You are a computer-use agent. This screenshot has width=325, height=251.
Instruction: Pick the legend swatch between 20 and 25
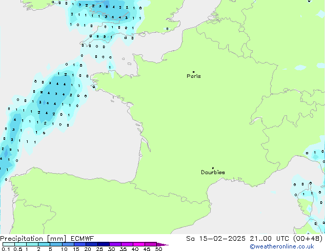(x=91, y=244)
